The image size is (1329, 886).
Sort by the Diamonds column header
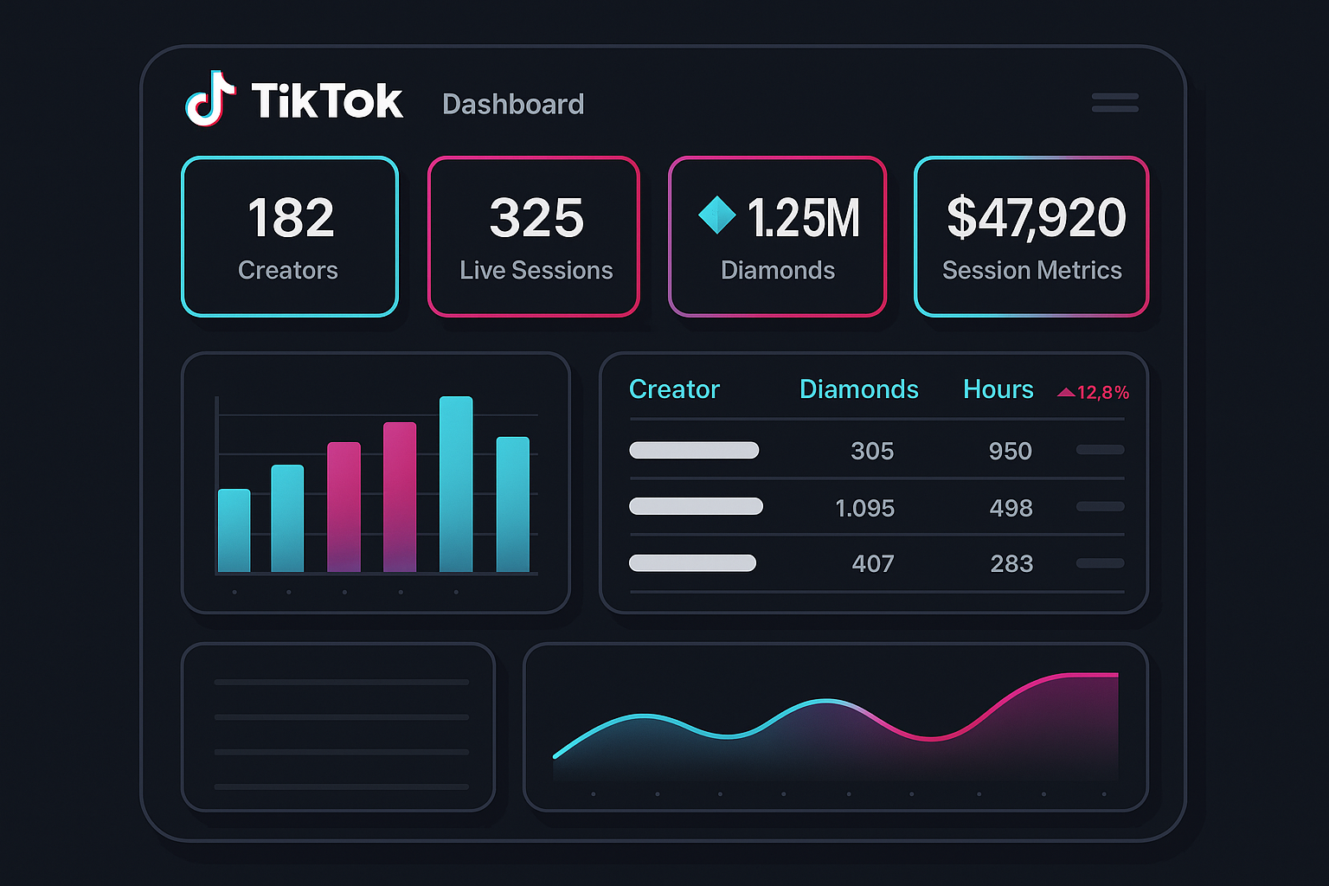point(858,389)
